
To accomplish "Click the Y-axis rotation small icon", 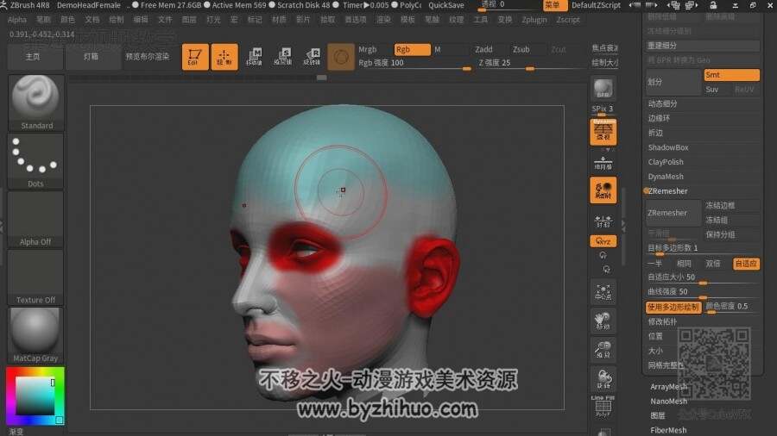I will coord(603,256).
